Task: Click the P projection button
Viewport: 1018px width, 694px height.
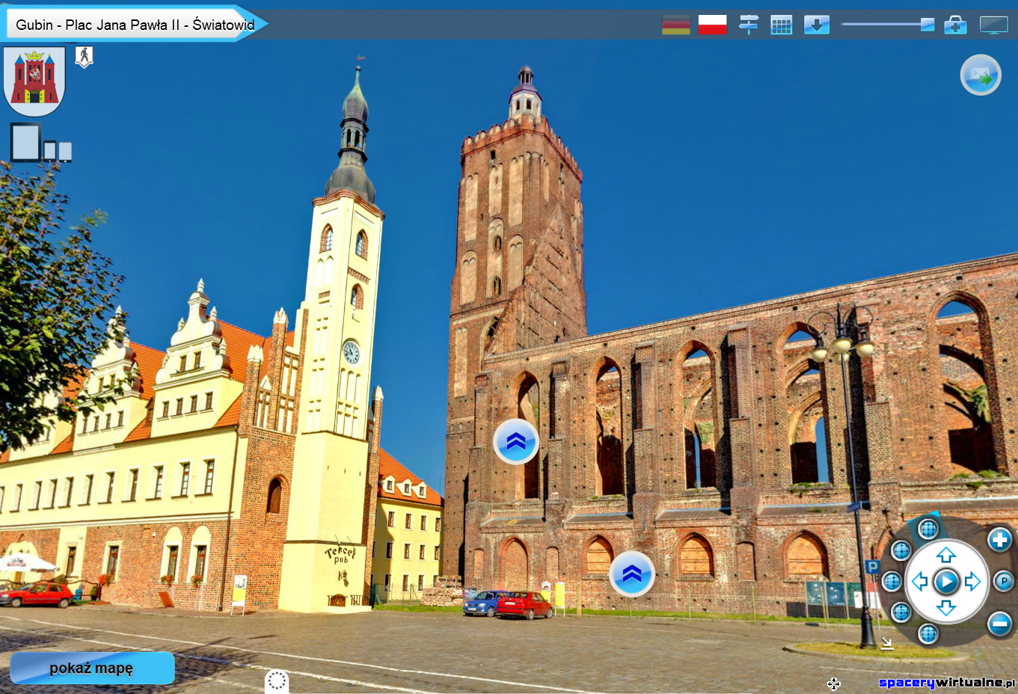Action: point(1003,581)
